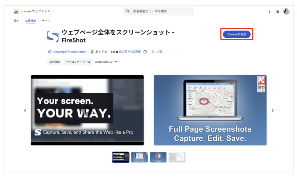Focus the 拡張機能とテーマを検索 search field

(x=159, y=11)
